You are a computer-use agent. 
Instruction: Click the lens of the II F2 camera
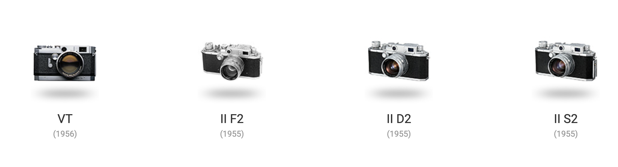pyautogui.click(x=231, y=69)
